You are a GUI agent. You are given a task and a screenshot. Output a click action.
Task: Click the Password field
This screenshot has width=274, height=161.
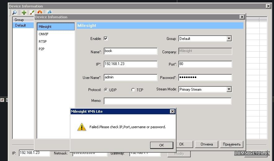tap(205, 77)
